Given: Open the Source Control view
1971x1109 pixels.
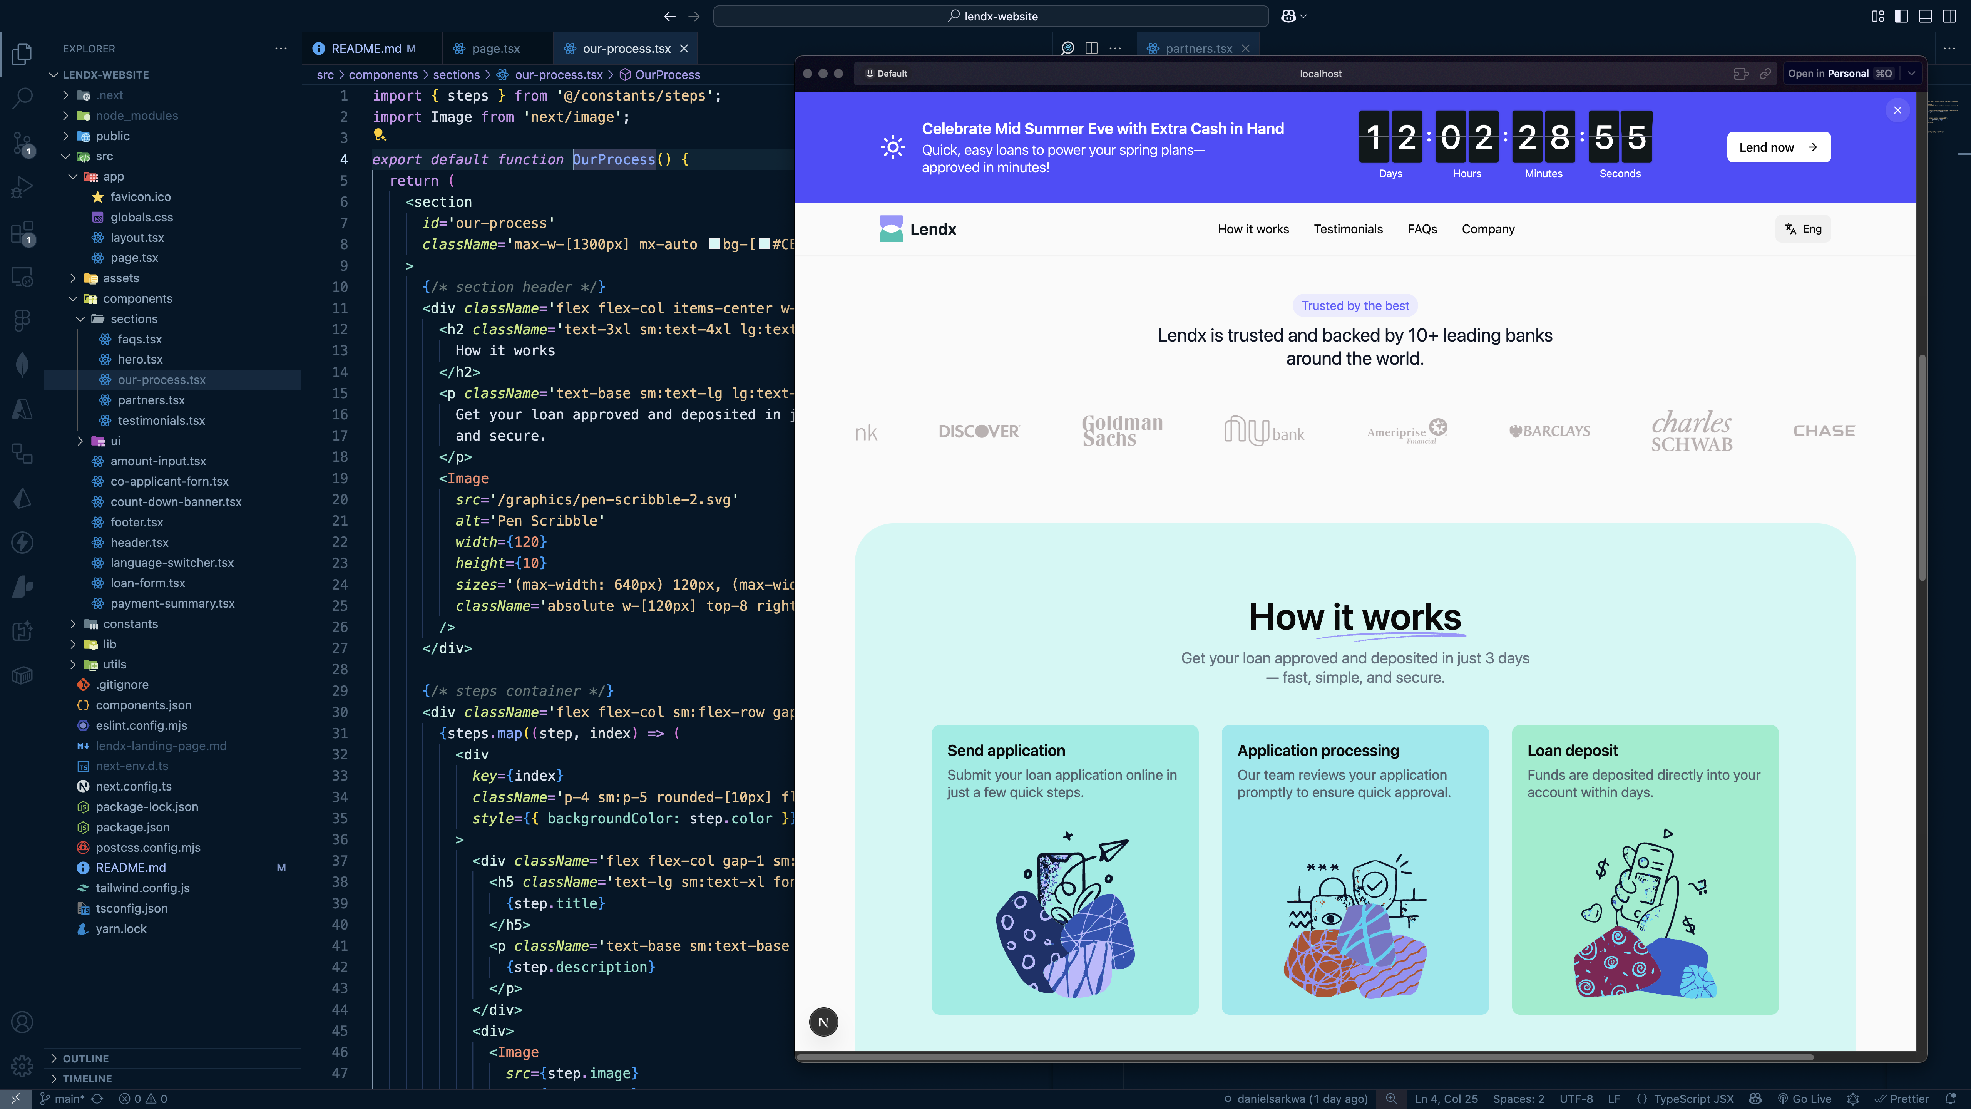Looking at the screenshot, I should pyautogui.click(x=22, y=142).
